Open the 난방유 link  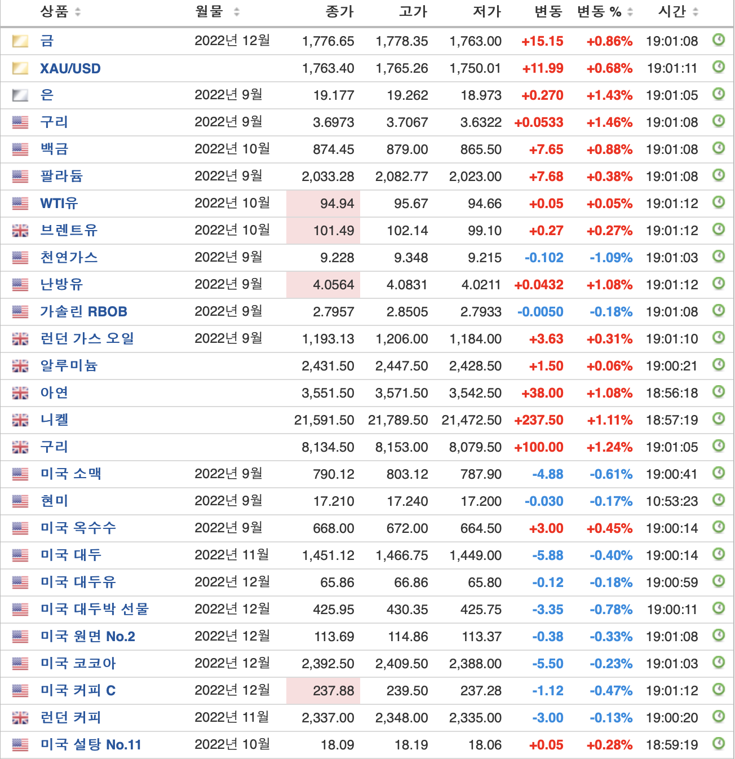pos(61,284)
